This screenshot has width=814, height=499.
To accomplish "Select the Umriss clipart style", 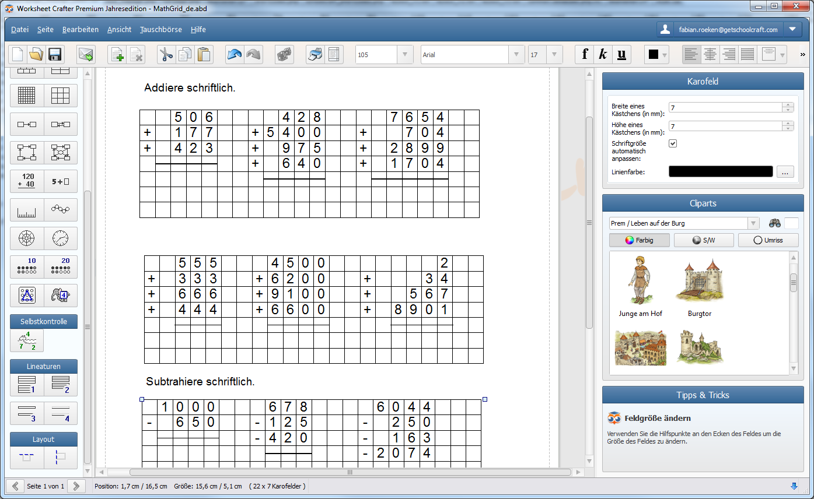I will (768, 240).
